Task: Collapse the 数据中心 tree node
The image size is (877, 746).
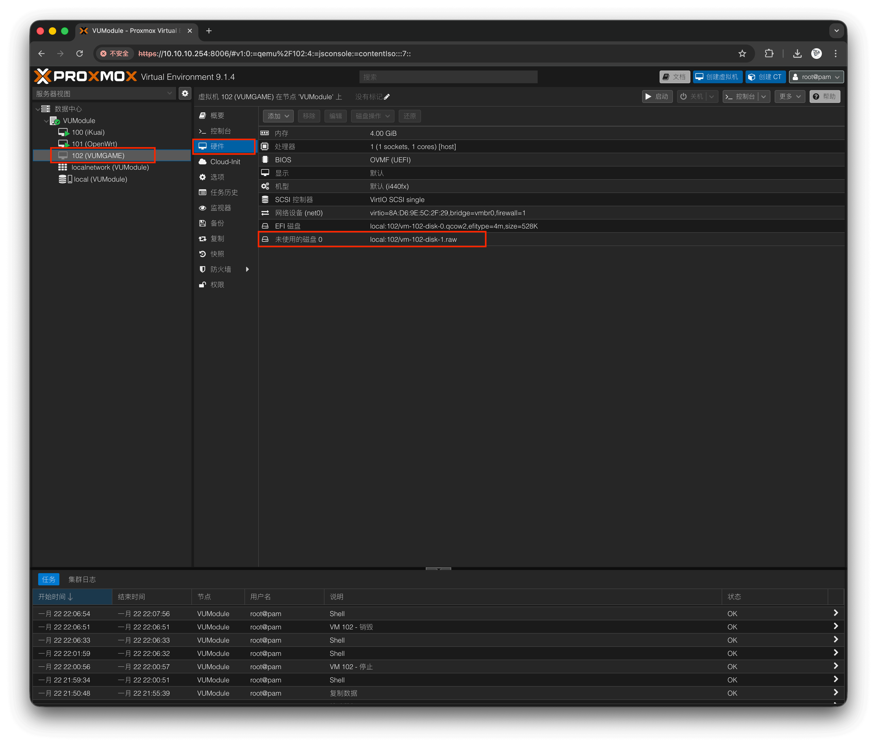Action: (x=38, y=109)
